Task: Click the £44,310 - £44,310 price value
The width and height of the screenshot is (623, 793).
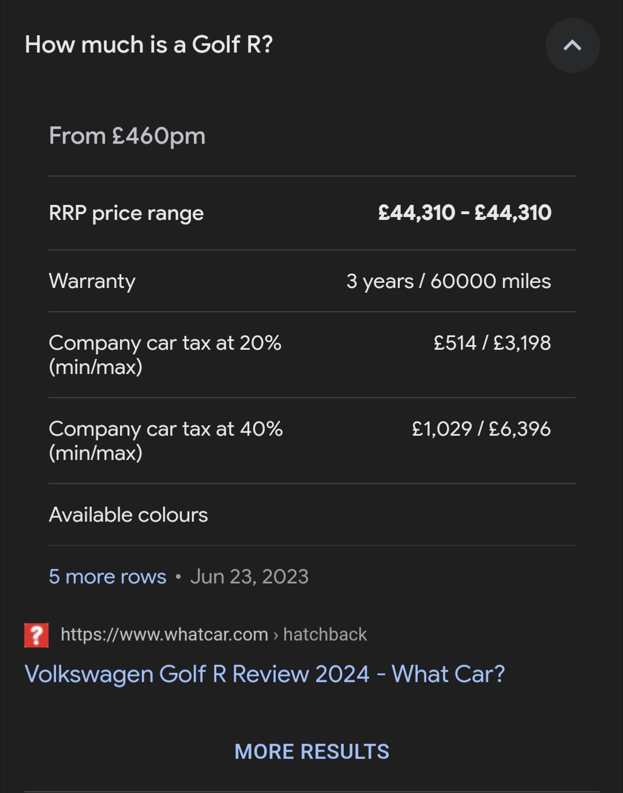Action: click(464, 213)
